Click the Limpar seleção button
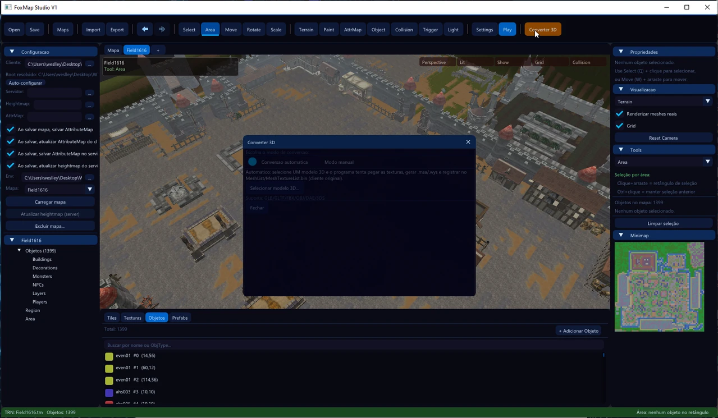 click(x=664, y=223)
